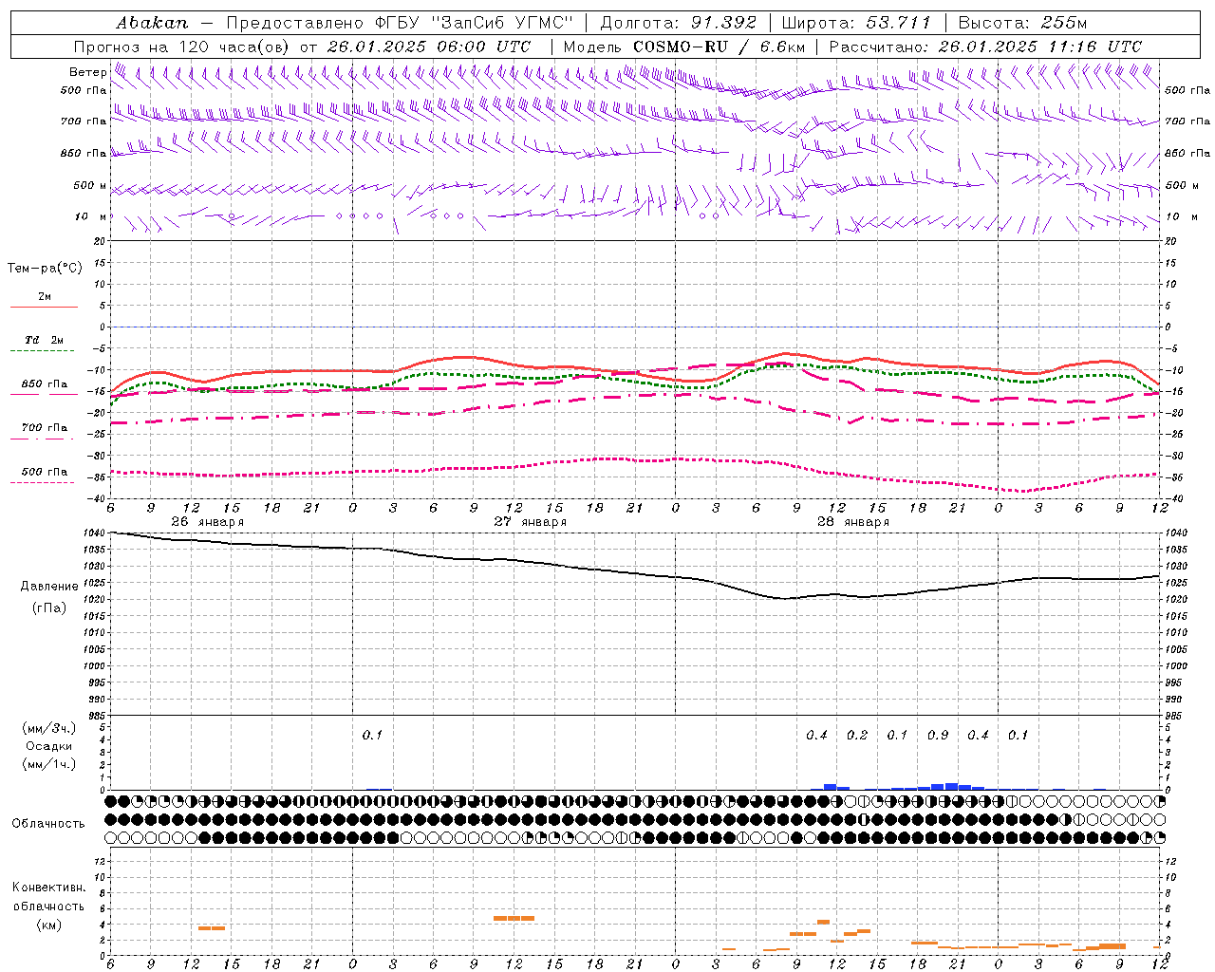
Task: Click the '0.9' precipitation amount value
Action: [x=938, y=736]
